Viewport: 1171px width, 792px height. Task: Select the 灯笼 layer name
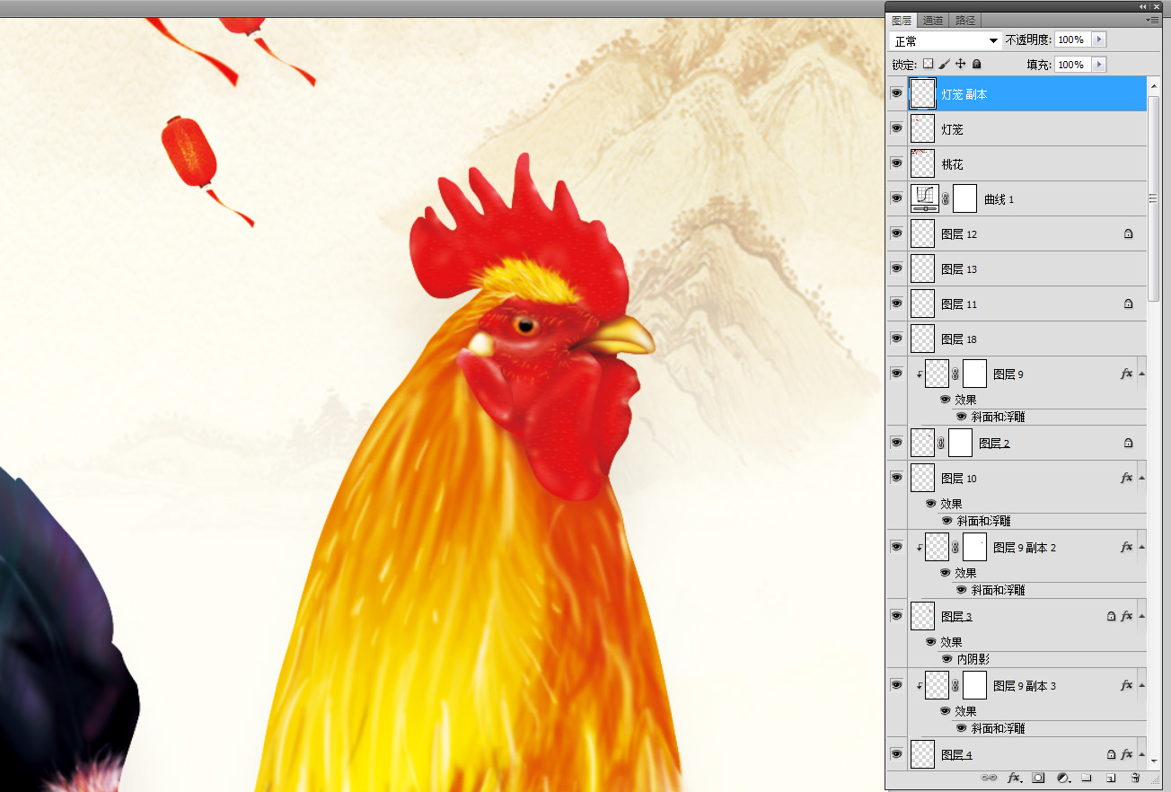tap(952, 129)
